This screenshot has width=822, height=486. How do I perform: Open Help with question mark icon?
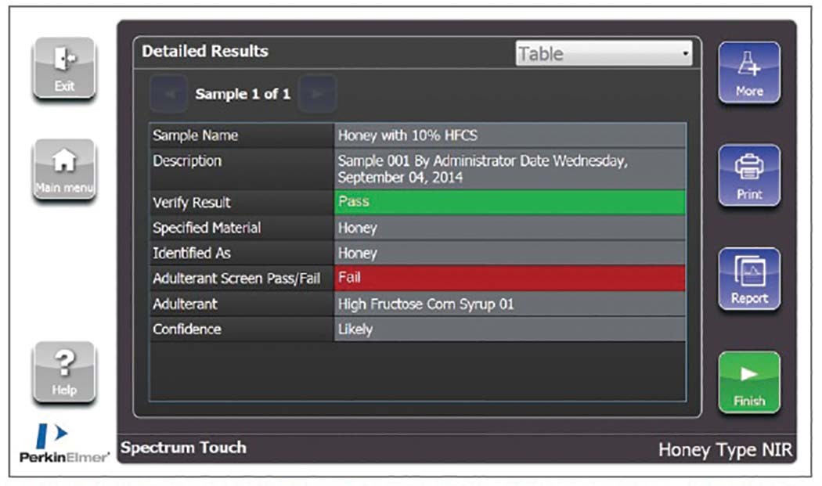[x=64, y=373]
